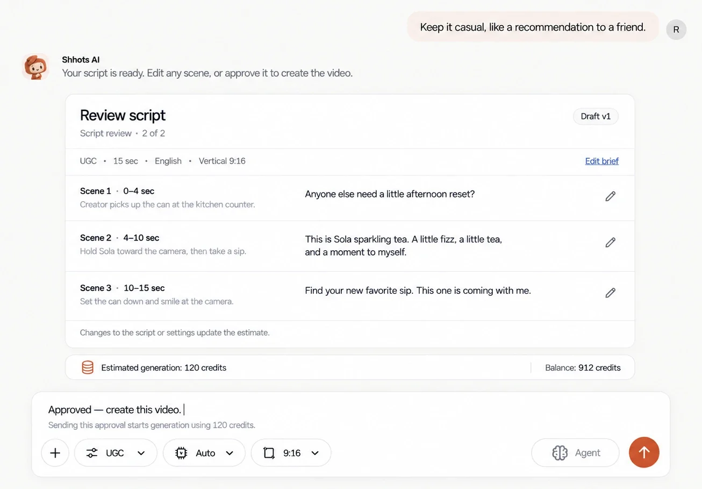Click the 'Your script is ready' message
The width and height of the screenshot is (702, 489).
[207, 73]
